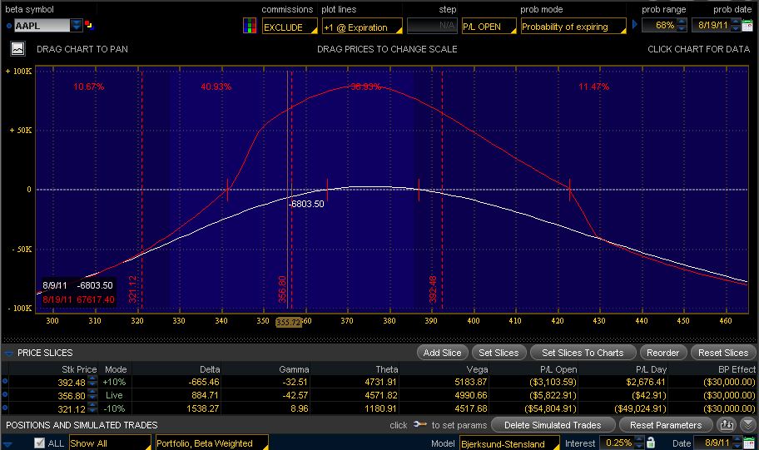Screen dimensions: 759x450
Task: Click the ($54,804.91) P/L Open cell
Action: (x=550, y=408)
